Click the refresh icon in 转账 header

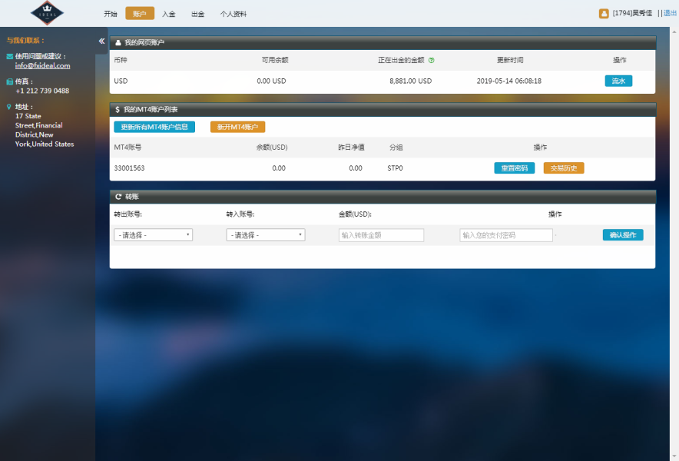[118, 197]
